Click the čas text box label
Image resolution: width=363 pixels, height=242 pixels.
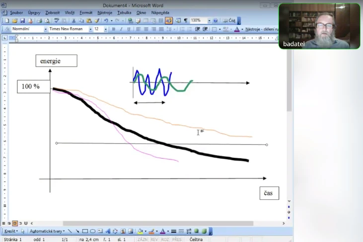(269, 193)
